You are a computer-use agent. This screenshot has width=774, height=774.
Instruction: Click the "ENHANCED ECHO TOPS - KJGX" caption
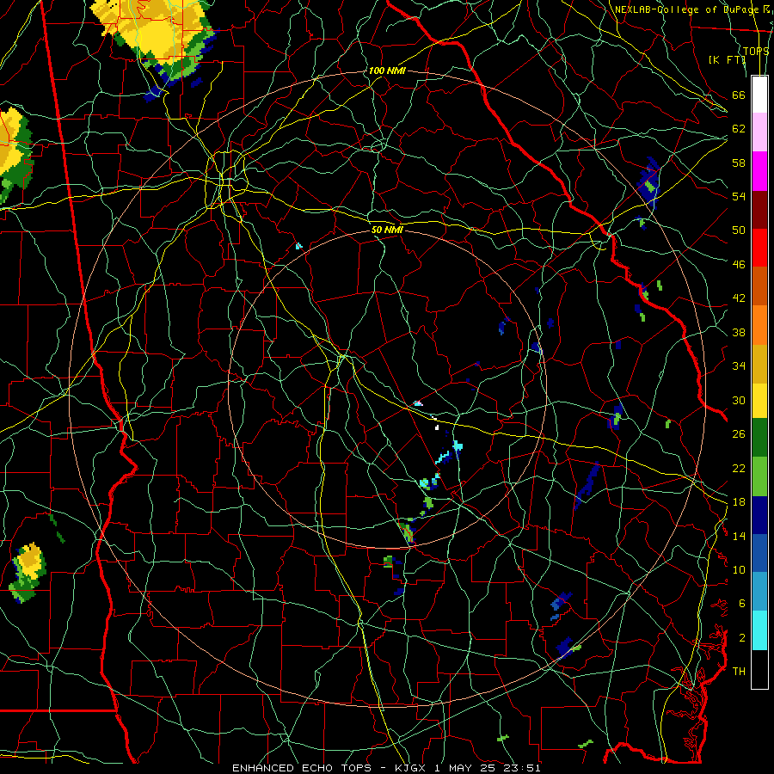tap(329, 768)
